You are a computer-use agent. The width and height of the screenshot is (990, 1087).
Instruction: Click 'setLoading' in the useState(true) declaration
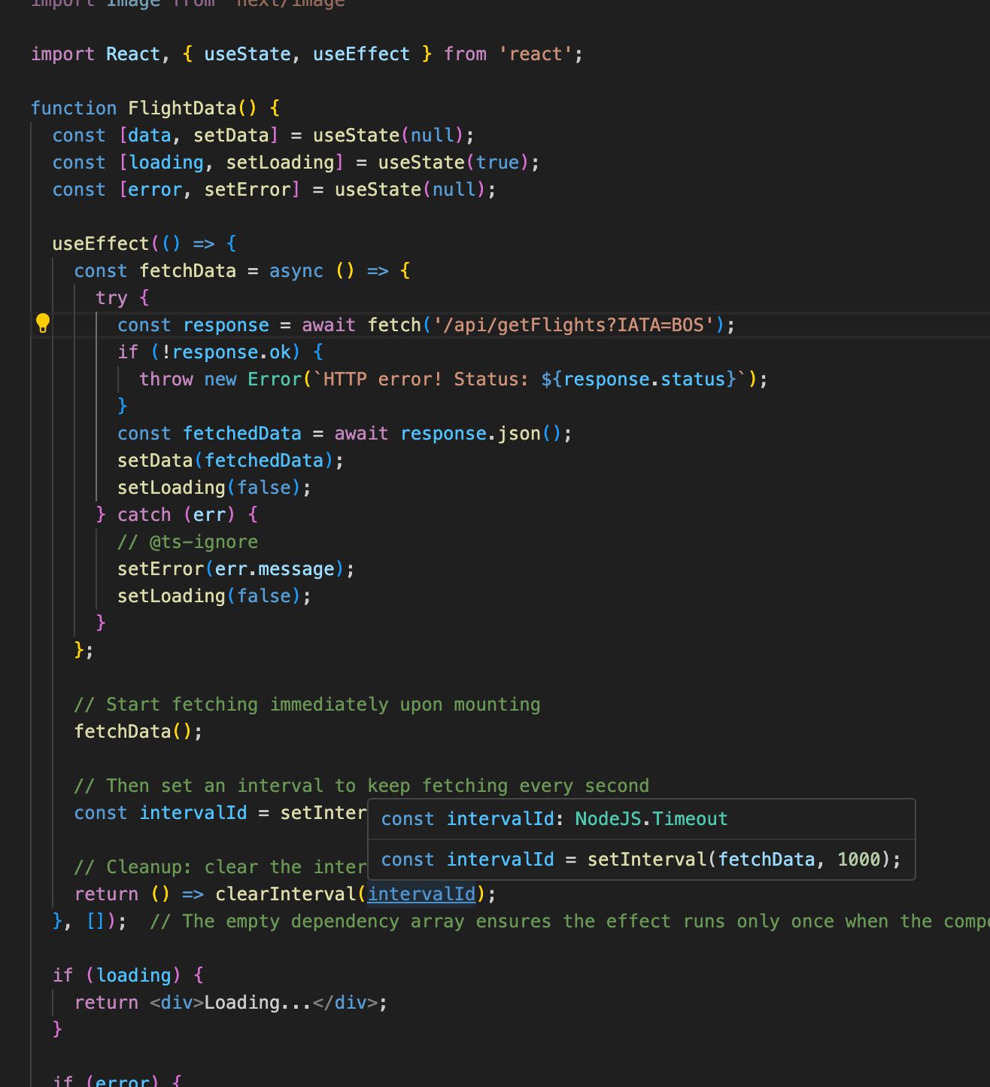point(280,163)
